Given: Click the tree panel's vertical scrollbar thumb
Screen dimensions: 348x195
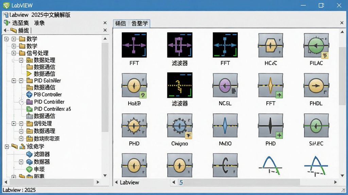Looking at the screenshot, I should (105, 87).
